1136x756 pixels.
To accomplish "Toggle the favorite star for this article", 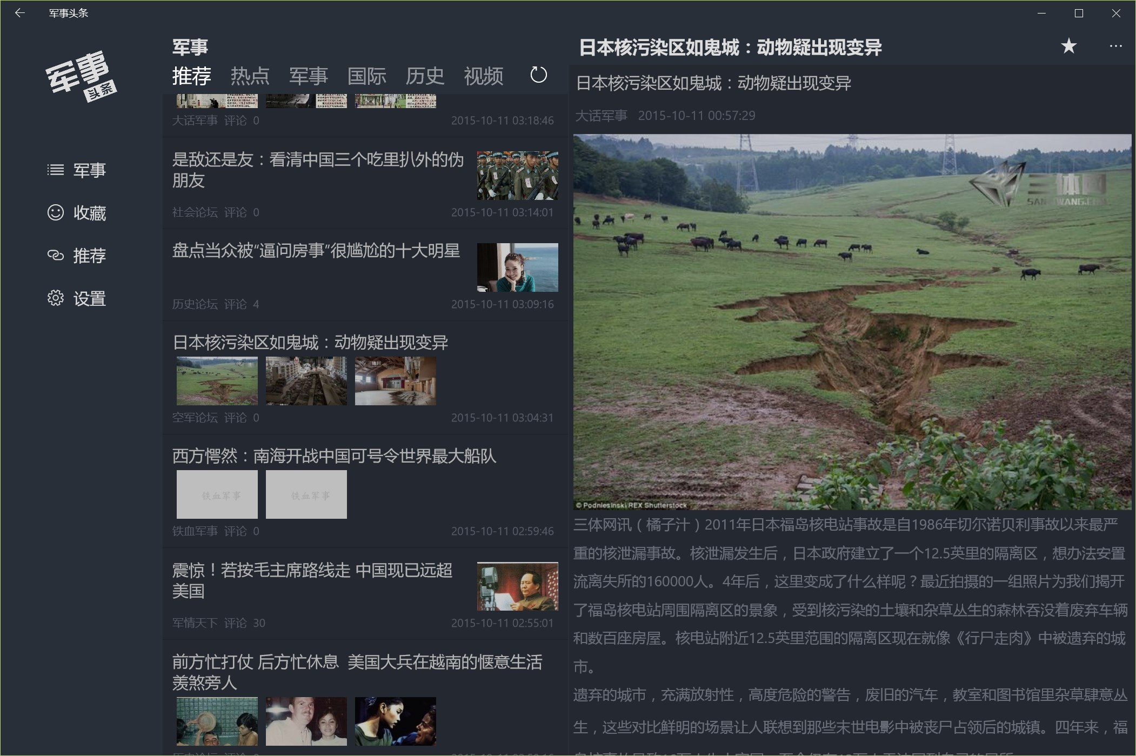I will tap(1068, 46).
